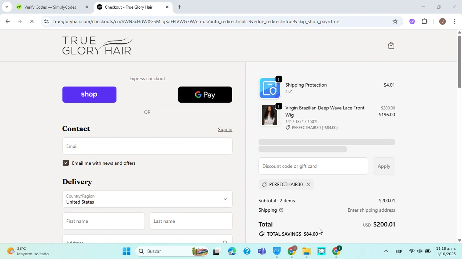Image resolution: width=462 pixels, height=259 pixels.
Task: View site information icon in address bar
Action: [46, 22]
